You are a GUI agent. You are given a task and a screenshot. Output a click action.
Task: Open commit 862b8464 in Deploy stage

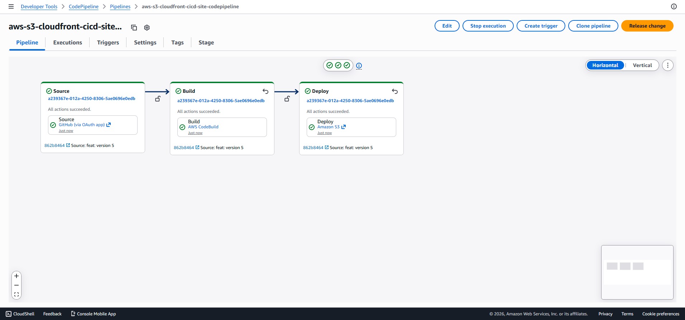pos(313,148)
